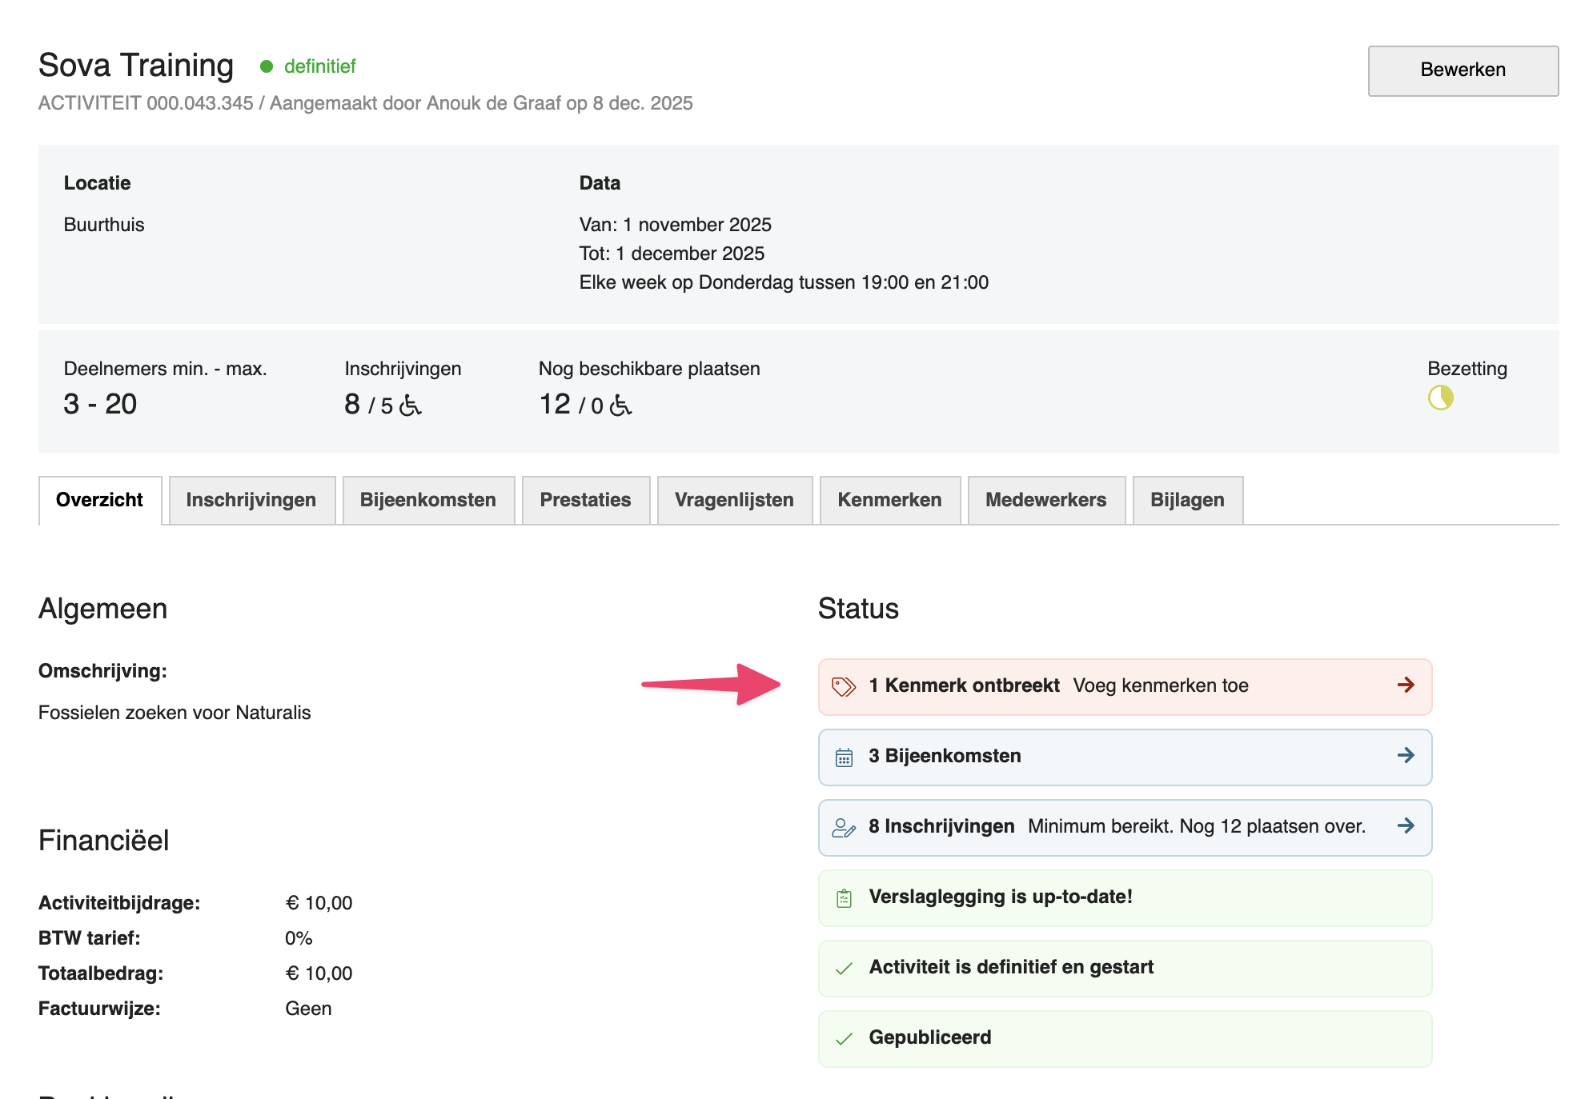Viewport: 1593px width, 1099px height.
Task: Open Kenmerk ontbreekt via the red arrow
Action: click(1406, 685)
